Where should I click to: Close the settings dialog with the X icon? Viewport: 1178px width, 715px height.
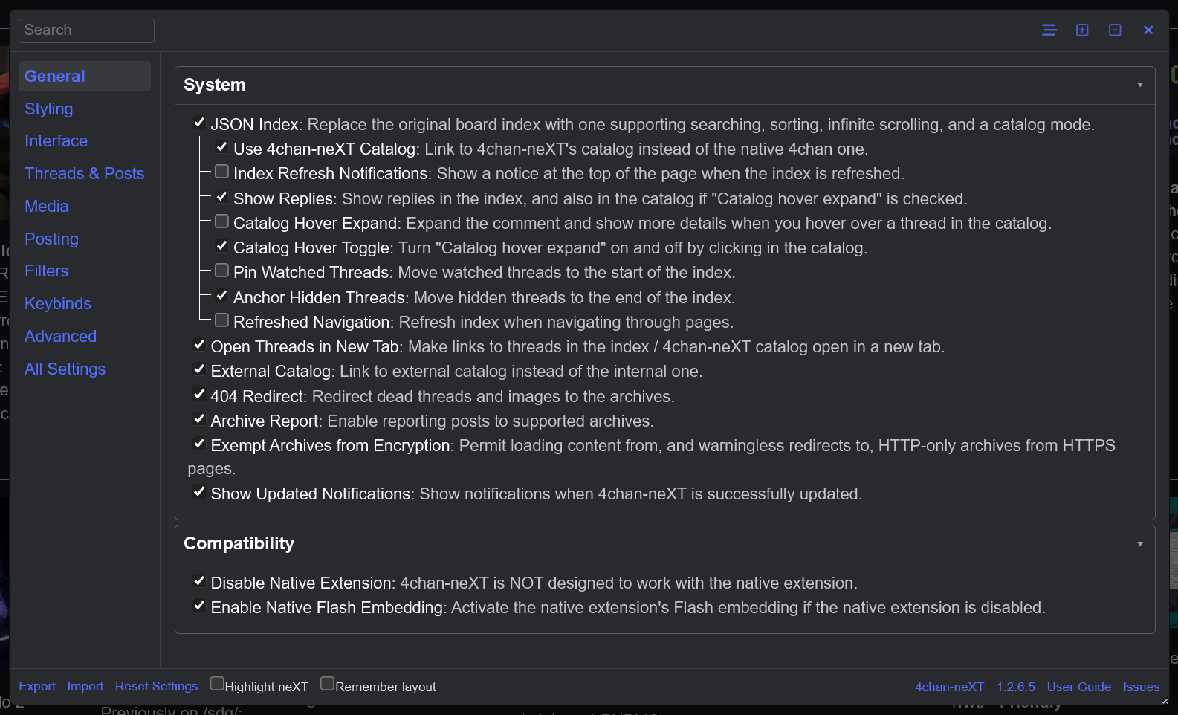1148,30
